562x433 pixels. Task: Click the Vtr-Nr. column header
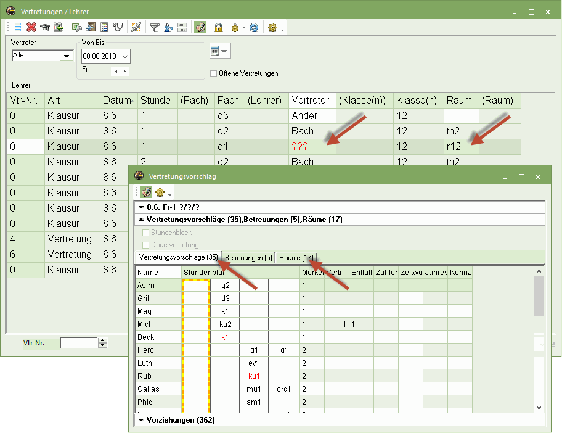[26, 101]
